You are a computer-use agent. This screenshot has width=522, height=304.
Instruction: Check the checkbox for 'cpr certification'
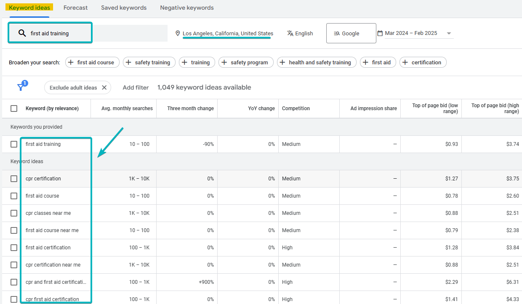coord(14,178)
